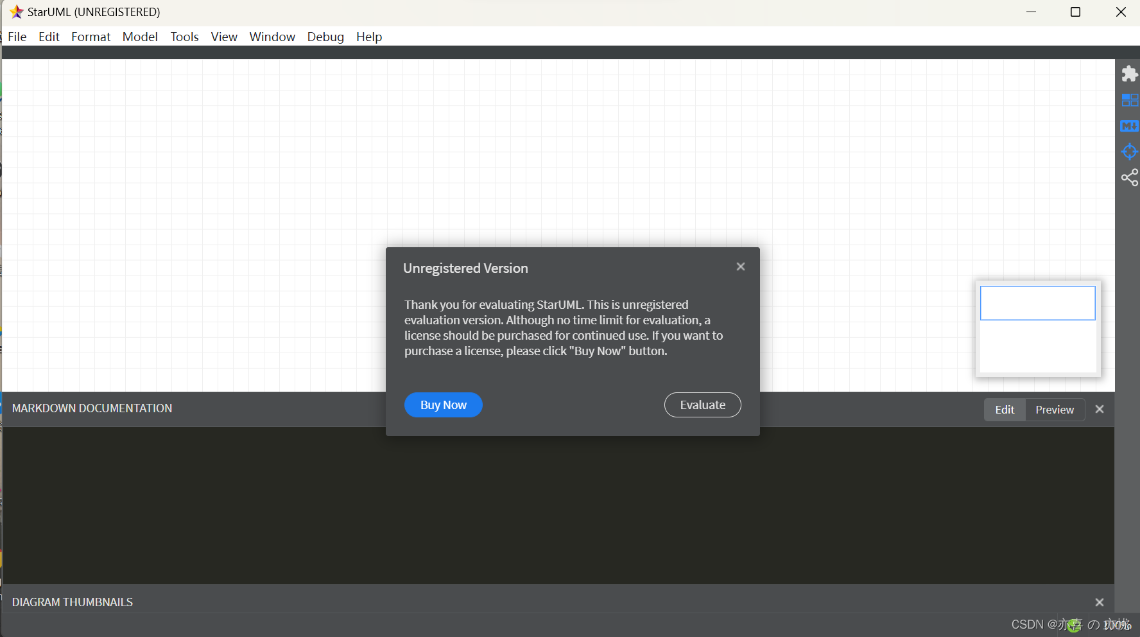1140x637 pixels.
Task: Open the Window menu
Action: tap(272, 37)
